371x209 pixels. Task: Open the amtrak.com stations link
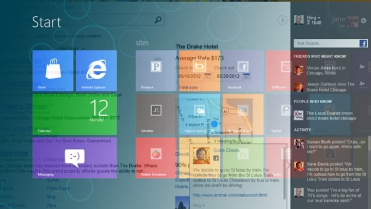tap(230, 195)
